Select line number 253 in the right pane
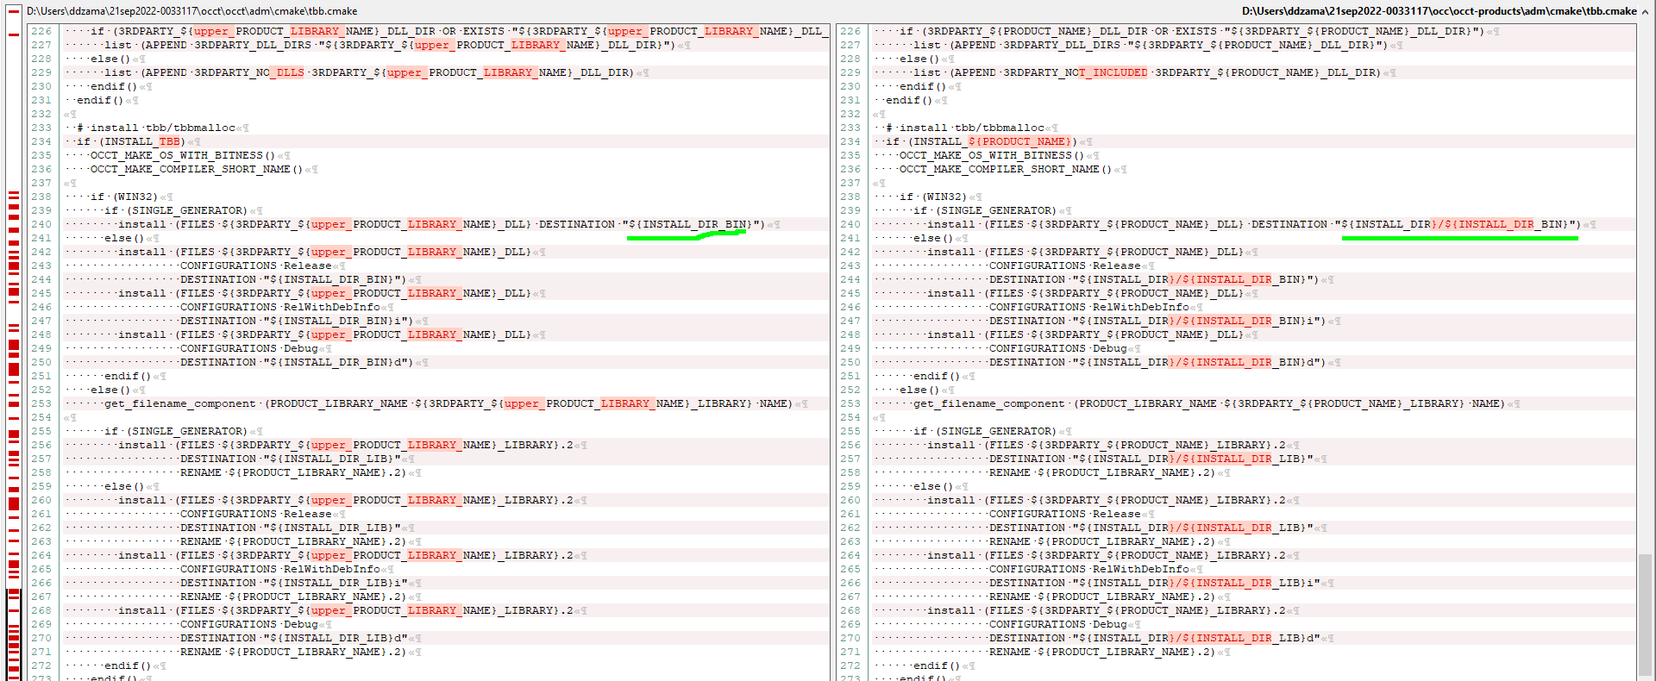 click(x=850, y=403)
